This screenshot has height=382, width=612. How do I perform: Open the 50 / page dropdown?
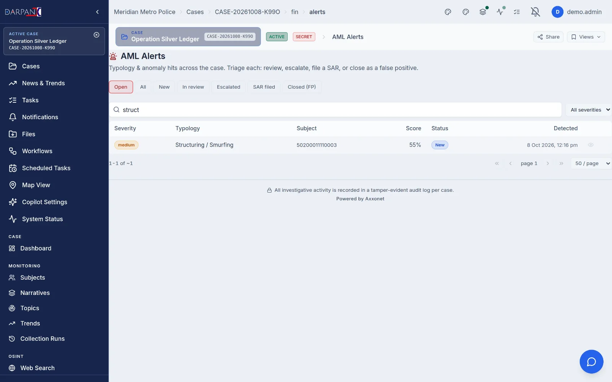click(x=592, y=163)
